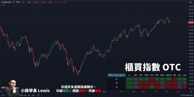Image resolution: width=194 pixels, height=97 pixels.
Task: Click the H/L column header
Action: point(179,75)
